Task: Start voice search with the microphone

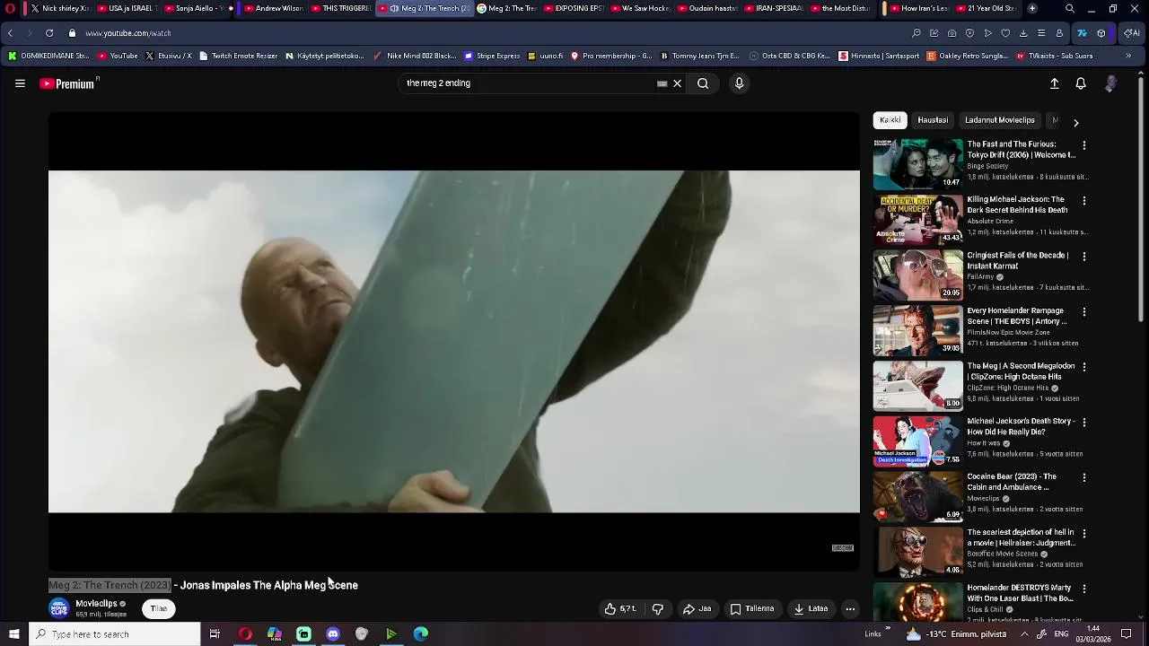Action: [739, 83]
